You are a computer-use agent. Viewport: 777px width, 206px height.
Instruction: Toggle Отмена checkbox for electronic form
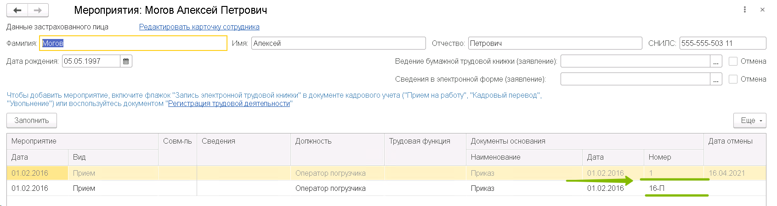[733, 79]
